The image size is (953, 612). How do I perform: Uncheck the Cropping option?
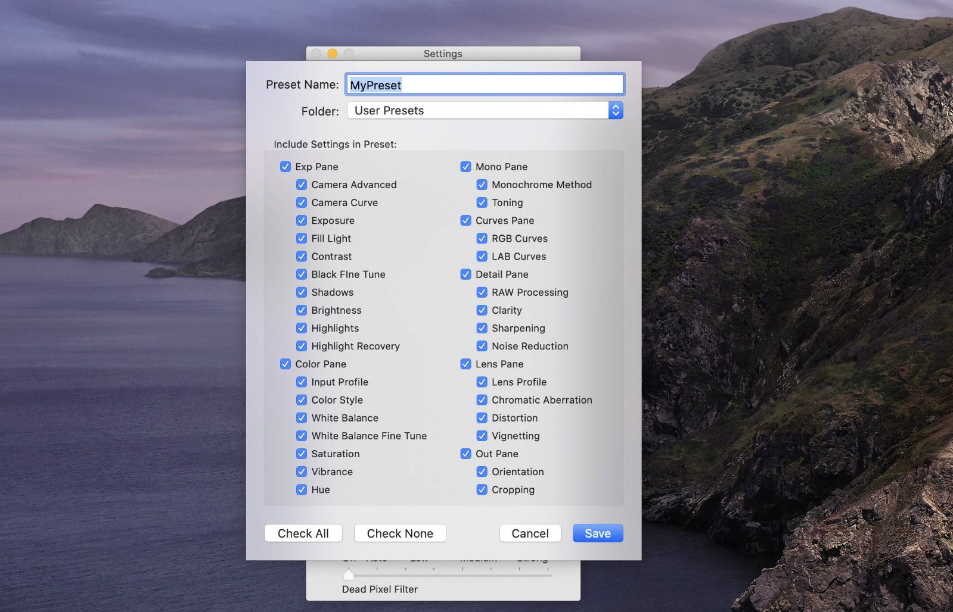482,489
